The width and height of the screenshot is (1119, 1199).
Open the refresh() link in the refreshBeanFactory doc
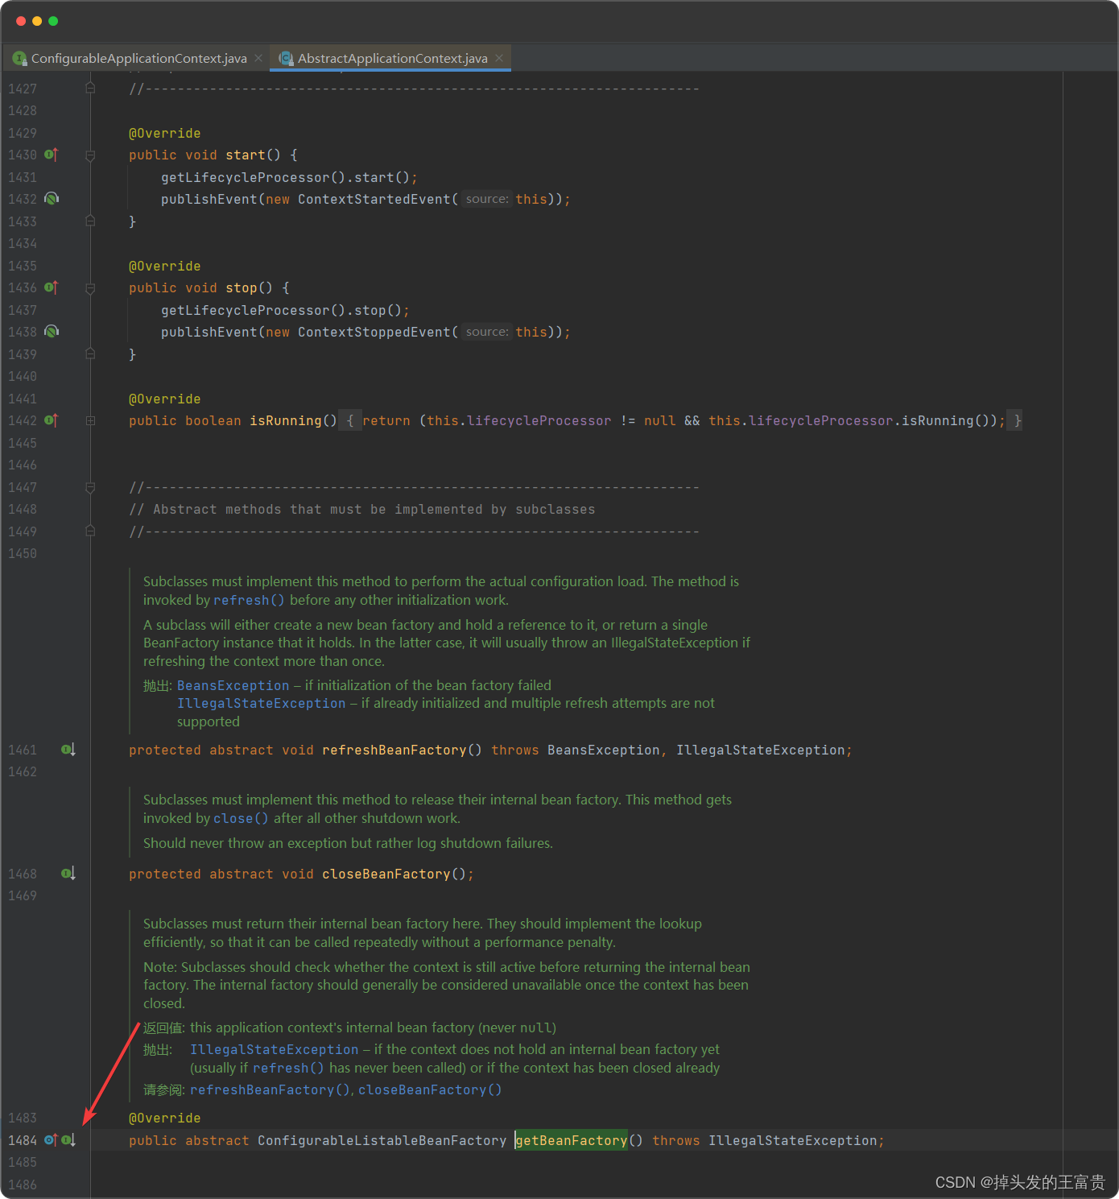[x=249, y=600]
